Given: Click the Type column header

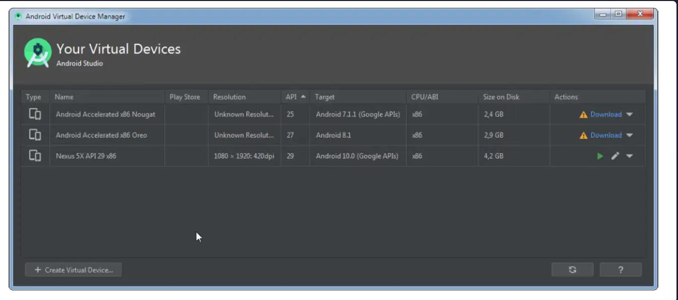Looking at the screenshot, I should [35, 97].
